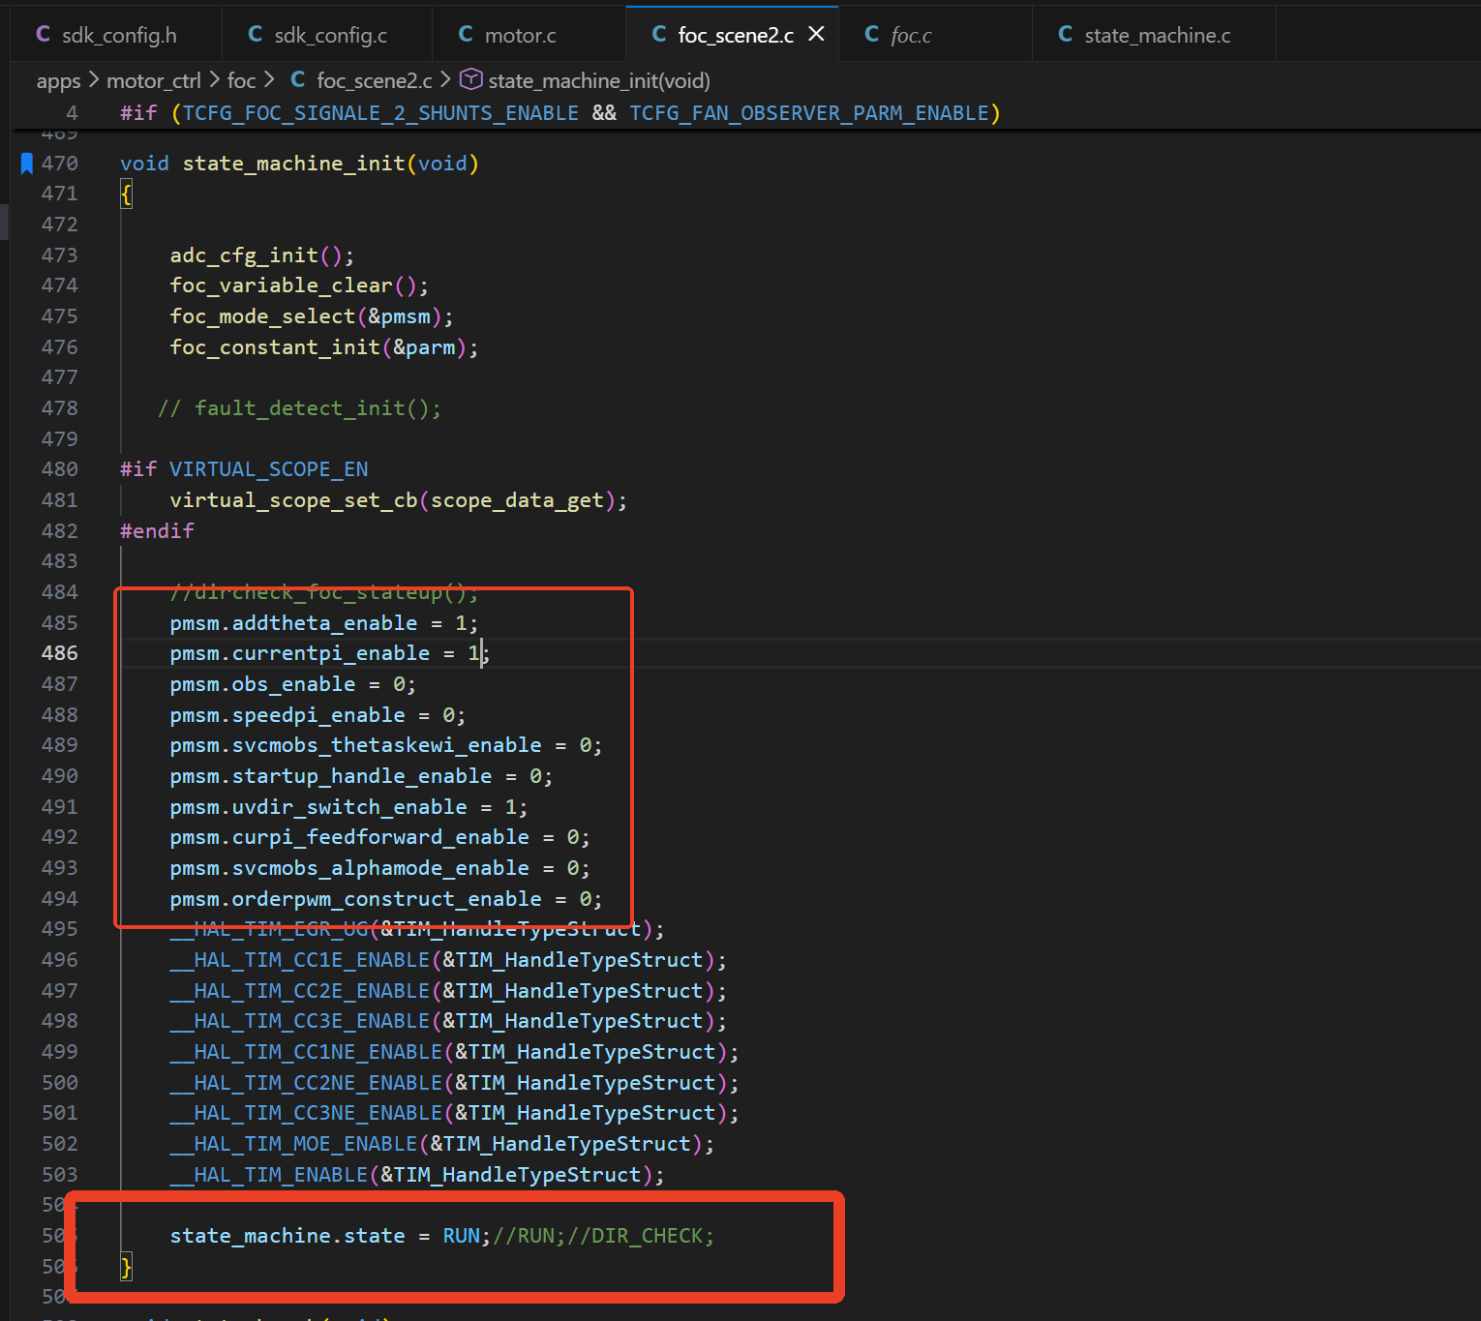This screenshot has width=1481, height=1321.
Task: Click the pmsm.svcmobs_alphamode_enable line
Action: click(x=379, y=868)
